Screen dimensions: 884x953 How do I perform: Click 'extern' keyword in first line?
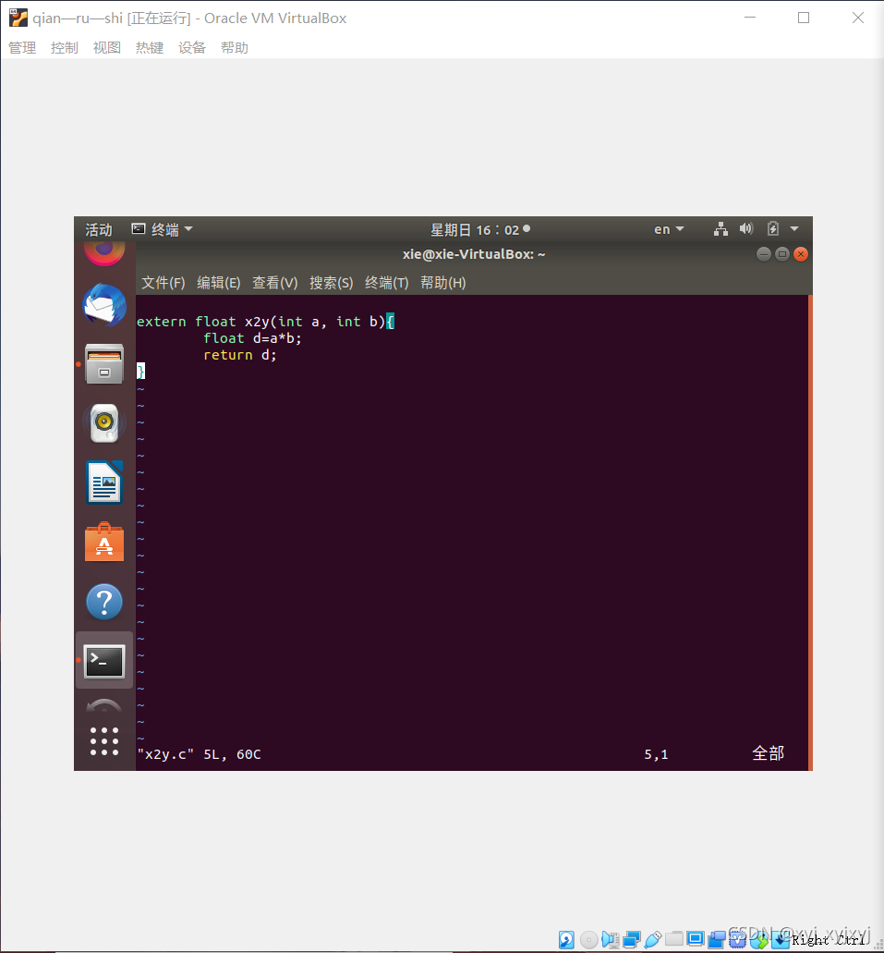point(162,322)
